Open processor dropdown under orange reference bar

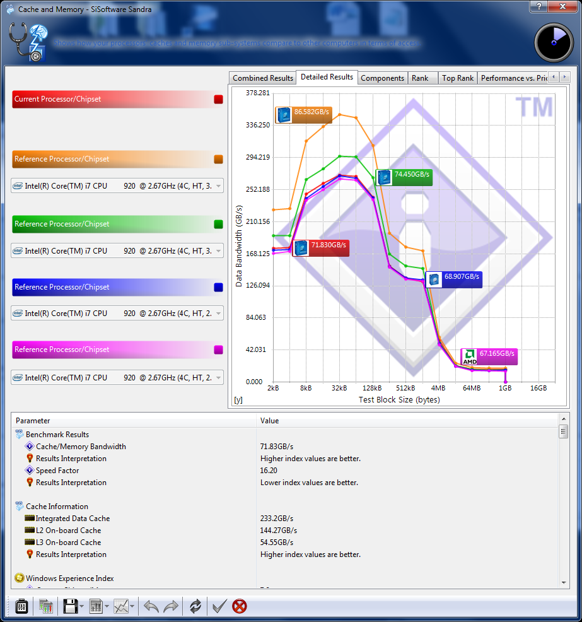click(117, 185)
